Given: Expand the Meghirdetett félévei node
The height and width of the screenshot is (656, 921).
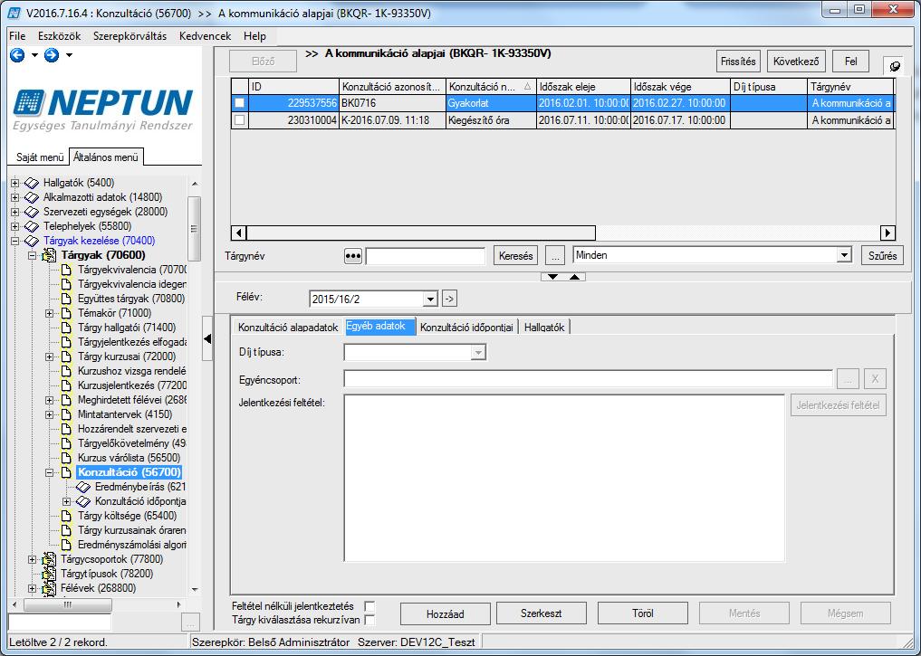Looking at the screenshot, I should point(49,400).
